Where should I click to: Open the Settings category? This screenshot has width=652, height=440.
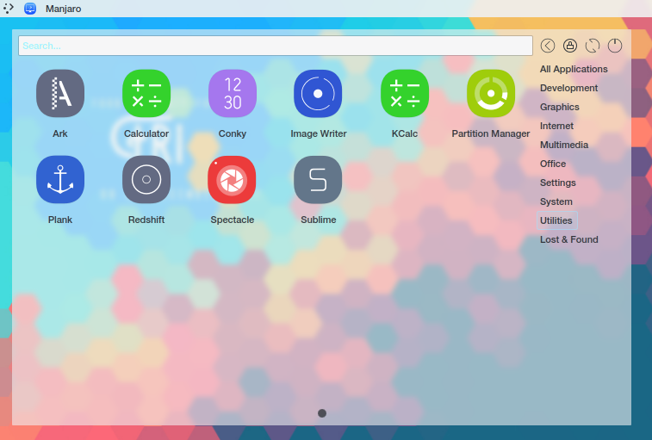click(x=557, y=183)
